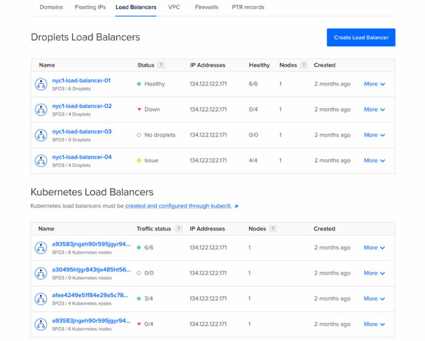The width and height of the screenshot is (425, 341).
Task: Follow the created and configured through kubectl link
Action: click(x=179, y=206)
